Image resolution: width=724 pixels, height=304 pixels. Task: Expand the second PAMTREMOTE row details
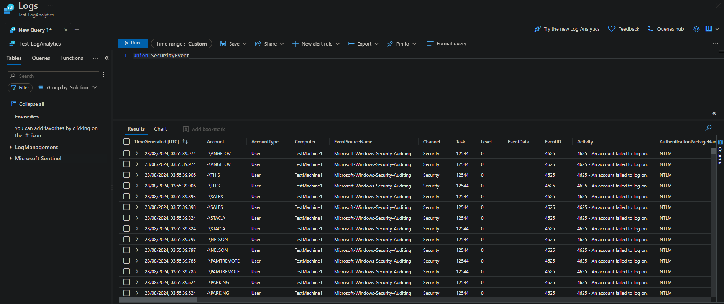(x=137, y=271)
